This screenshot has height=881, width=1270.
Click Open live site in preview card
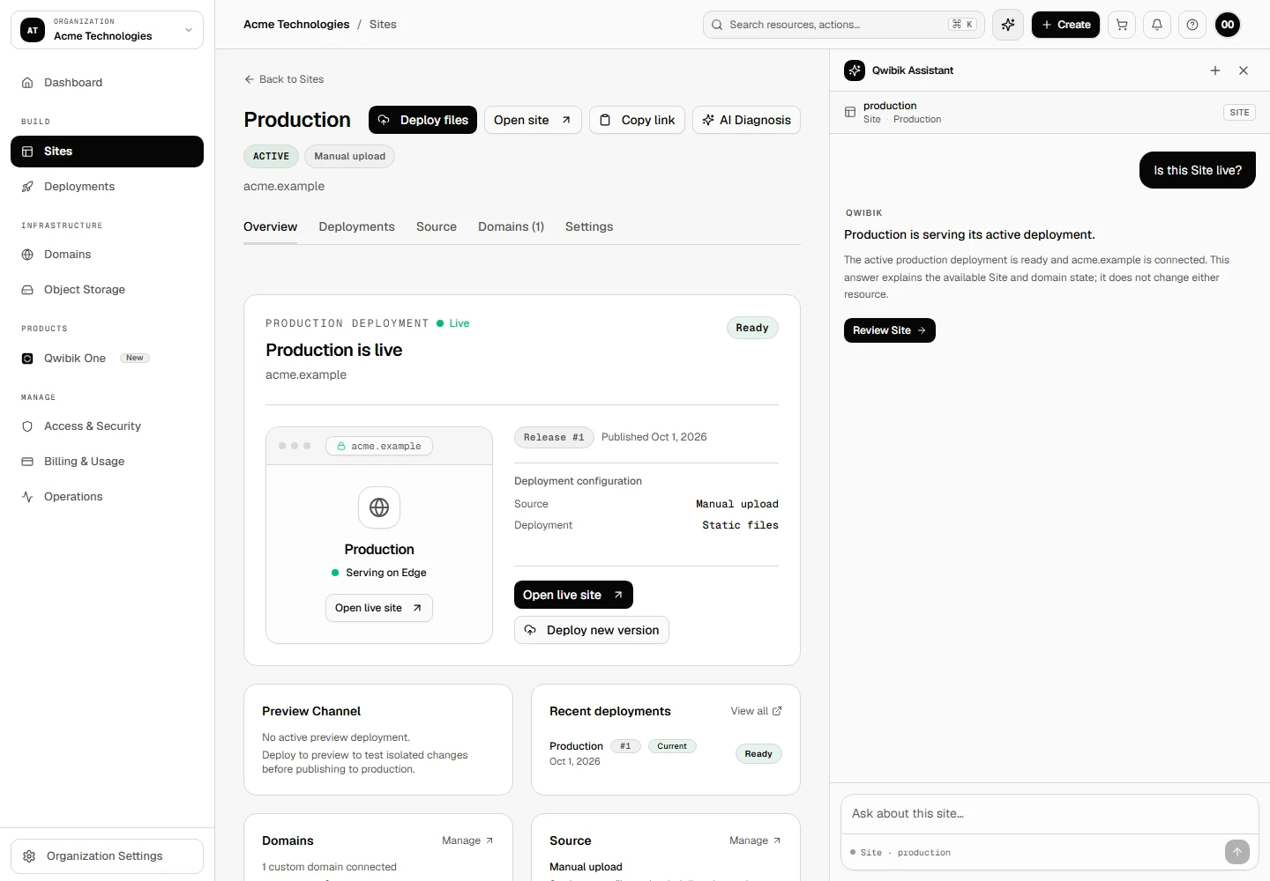tap(379, 608)
